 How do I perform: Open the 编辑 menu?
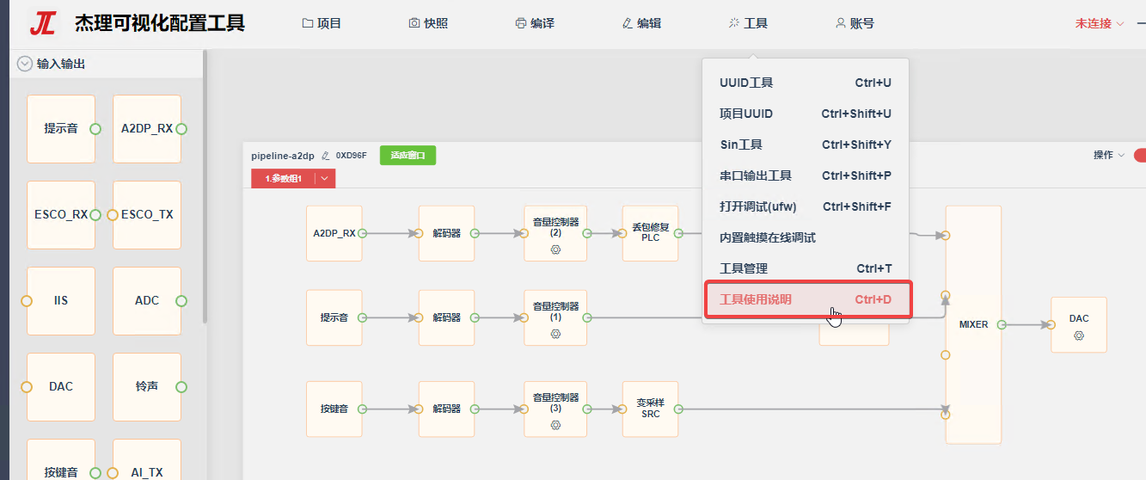coord(641,24)
